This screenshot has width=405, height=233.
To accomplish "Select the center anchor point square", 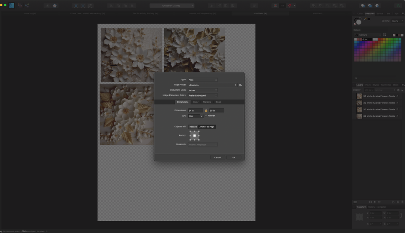I will coord(195,135).
